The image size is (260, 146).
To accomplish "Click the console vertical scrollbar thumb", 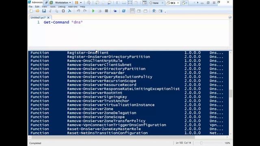I will 230,93.
